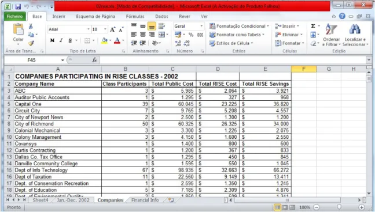
Task: Switch to the Fórmulas ribbon tab
Action: tap(135, 17)
